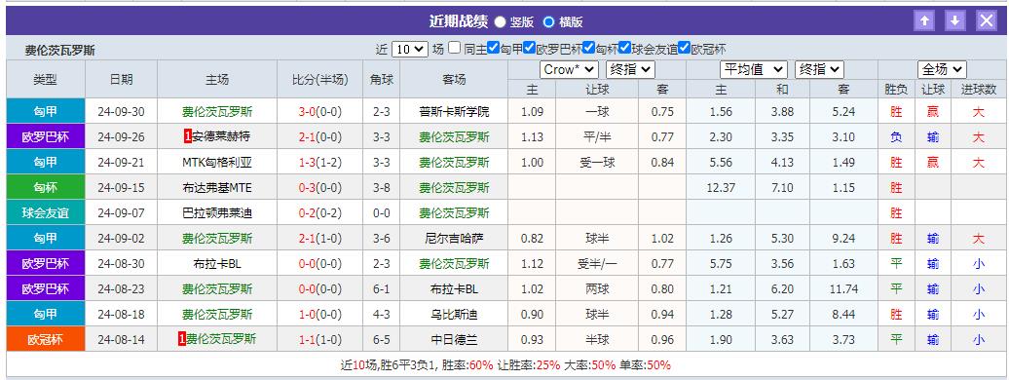Click the 比分(半场) column header

319,79
